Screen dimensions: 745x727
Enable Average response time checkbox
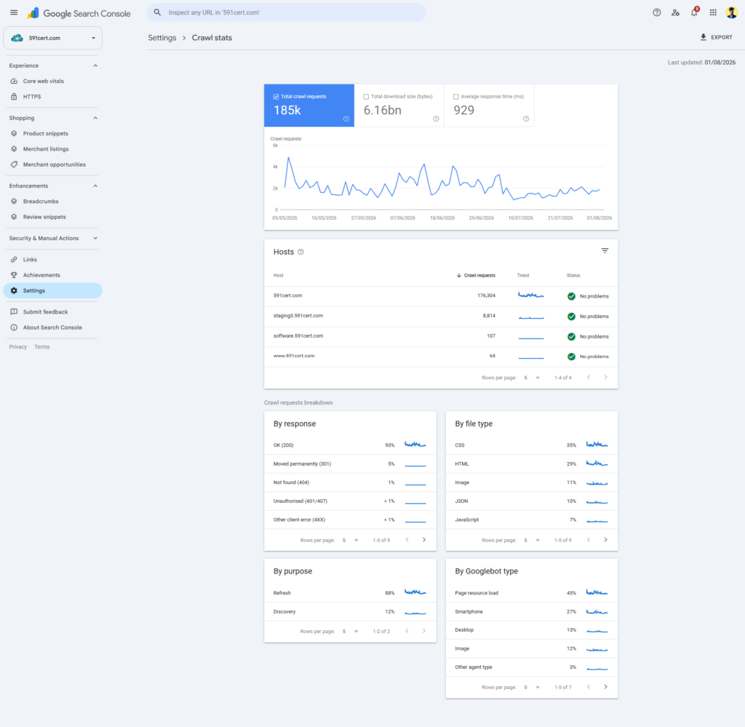456,97
